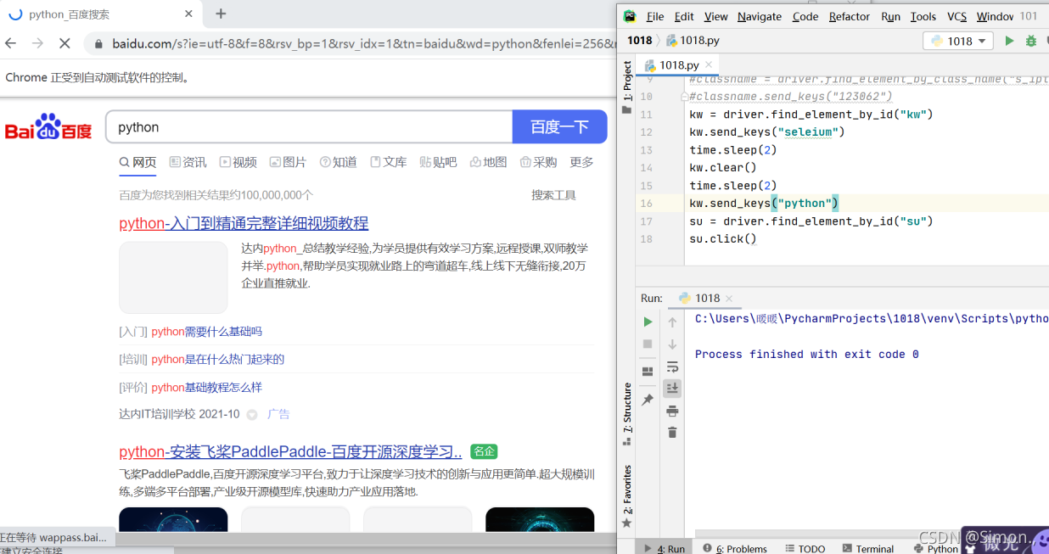
Task: Open the PyCharm File menu
Action: point(655,16)
